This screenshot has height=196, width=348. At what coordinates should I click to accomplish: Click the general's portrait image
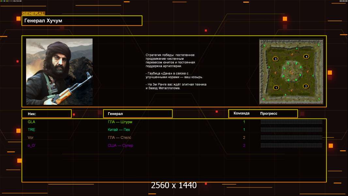59,72
